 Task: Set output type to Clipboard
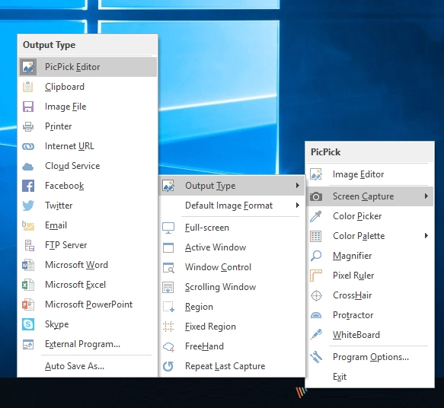click(x=88, y=87)
